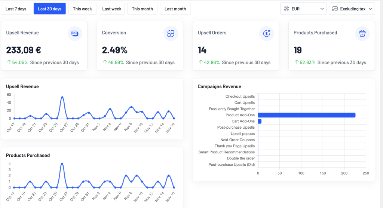Pick the Last month range
The image size is (383, 208).
tap(175, 9)
